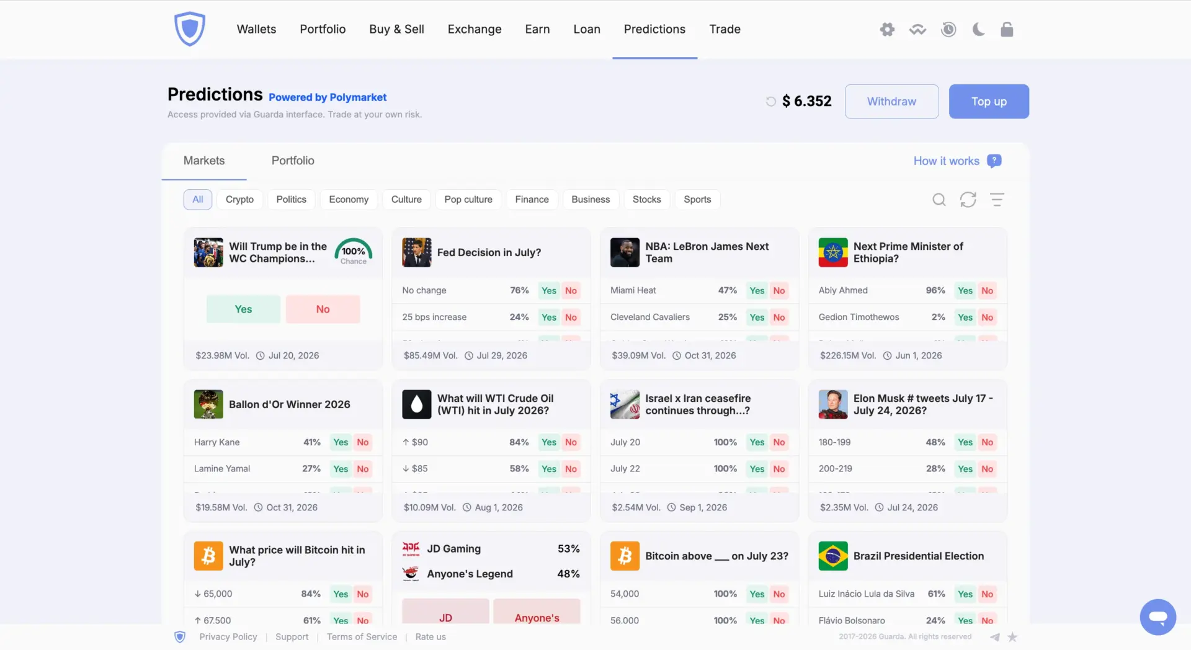Open the Trade section
The image size is (1191, 650).
tap(725, 29)
